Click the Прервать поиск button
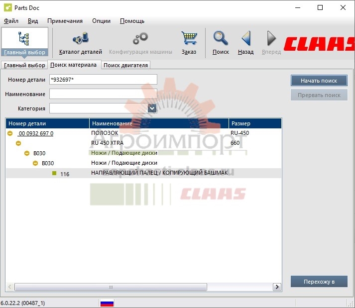Viewport: 355px width, 308px height. (x=319, y=95)
